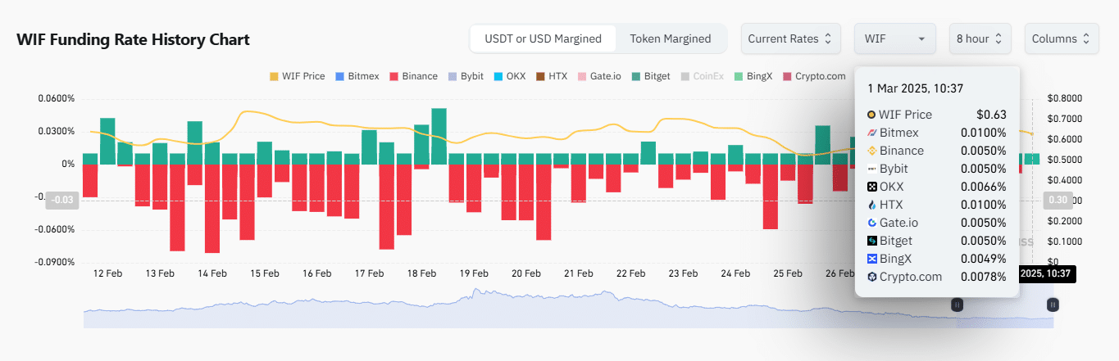Click the left range slider handle
The height and width of the screenshot is (361, 1119).
pos(956,305)
